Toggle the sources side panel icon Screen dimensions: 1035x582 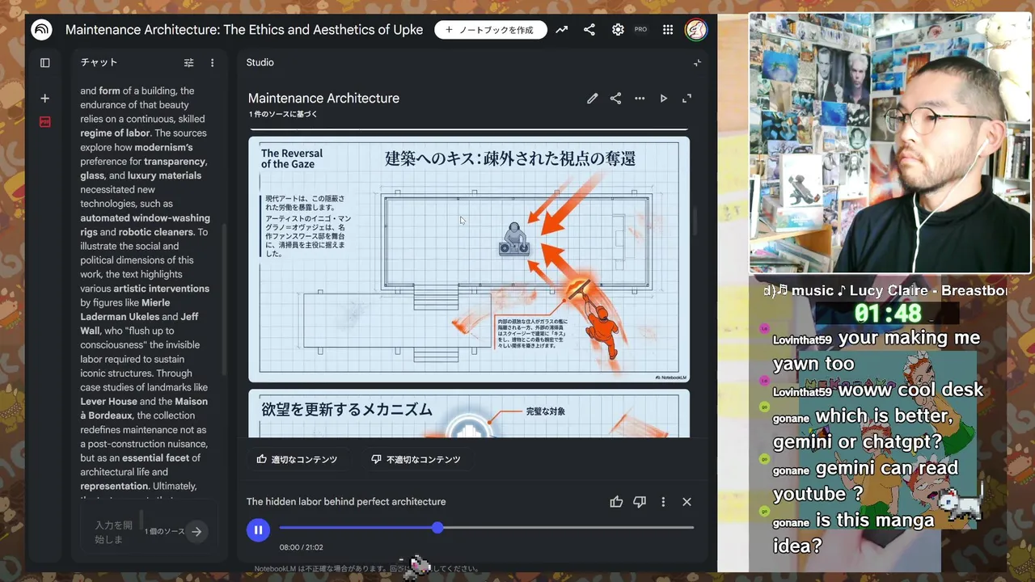[45, 63]
